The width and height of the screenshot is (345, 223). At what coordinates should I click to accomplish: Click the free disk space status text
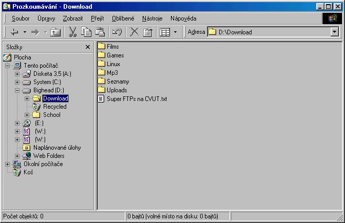[172, 216]
